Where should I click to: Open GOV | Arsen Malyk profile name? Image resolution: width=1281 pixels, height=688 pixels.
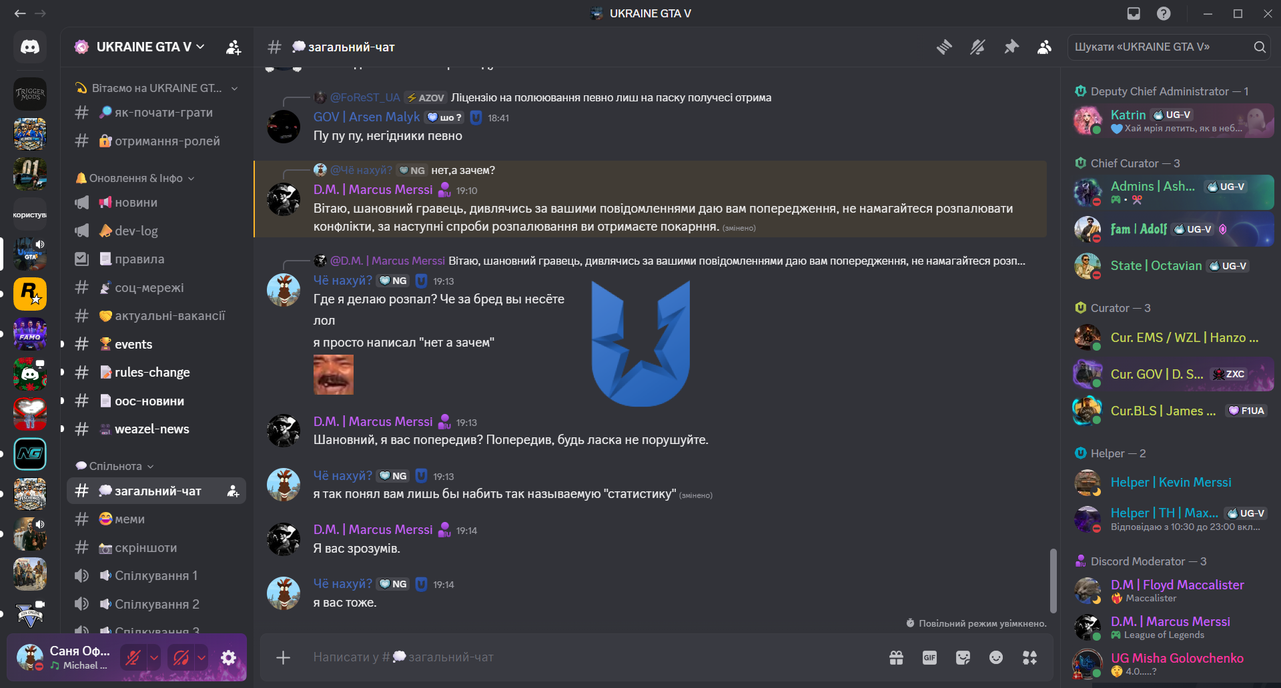367,117
